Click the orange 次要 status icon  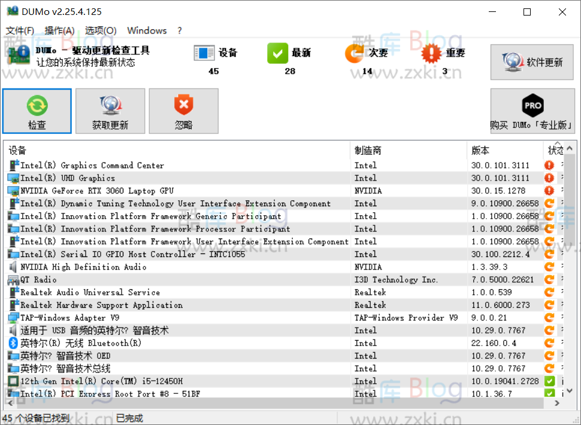click(x=354, y=53)
